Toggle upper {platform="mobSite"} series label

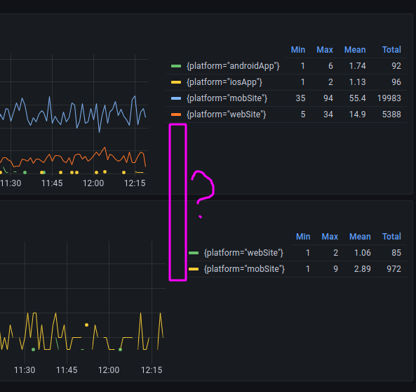(x=227, y=98)
